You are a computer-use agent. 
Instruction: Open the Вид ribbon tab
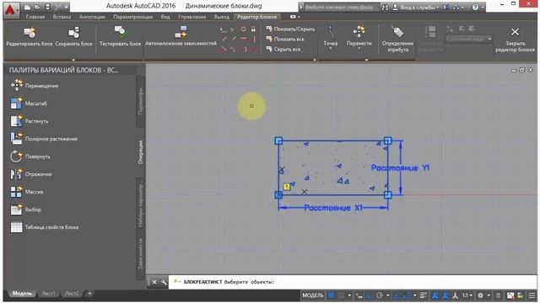(x=165, y=17)
